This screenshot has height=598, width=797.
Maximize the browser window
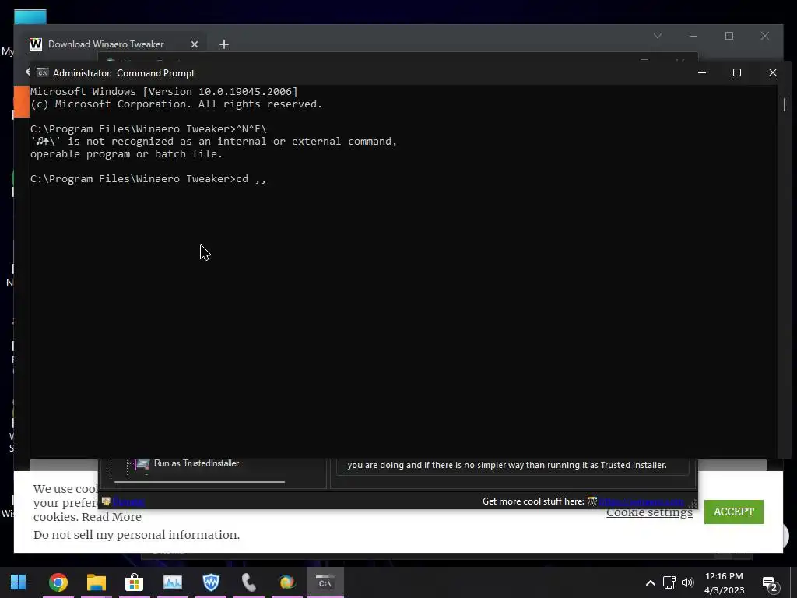[x=729, y=36]
